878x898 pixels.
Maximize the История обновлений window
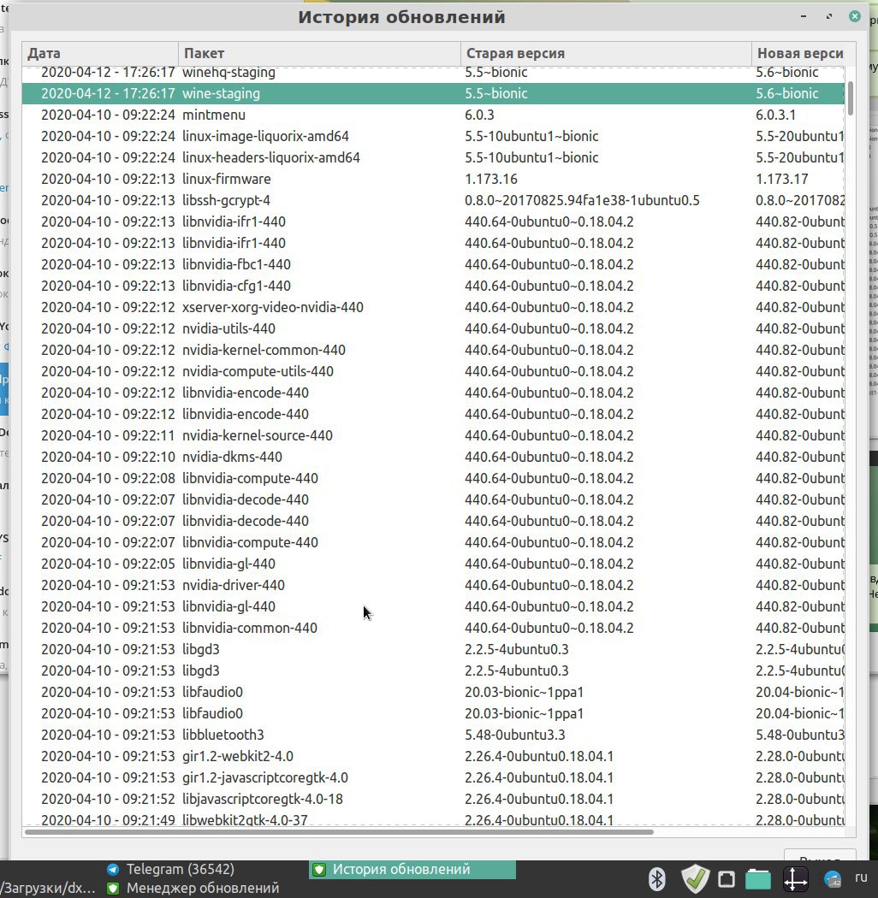[829, 16]
